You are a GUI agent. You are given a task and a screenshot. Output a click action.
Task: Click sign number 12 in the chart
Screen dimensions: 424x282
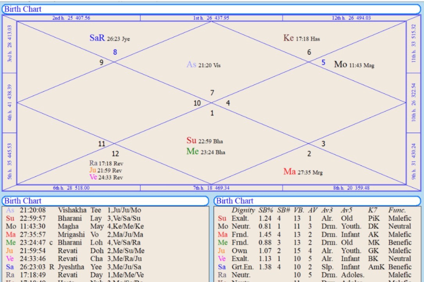[x=115, y=154]
